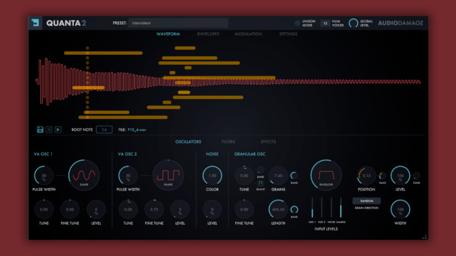Click the OSC 2 input level slider
The image size is (456, 256).
pyautogui.click(x=322, y=208)
